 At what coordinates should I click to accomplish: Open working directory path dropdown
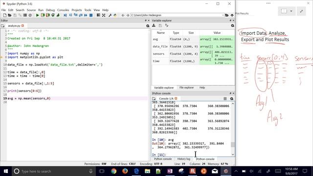223,15
